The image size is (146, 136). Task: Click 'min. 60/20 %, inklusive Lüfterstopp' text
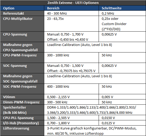pos(75,134)
